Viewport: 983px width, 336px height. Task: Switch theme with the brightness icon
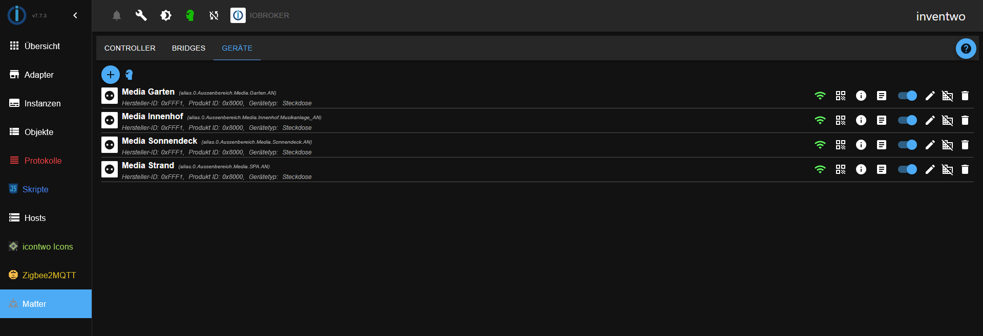(166, 15)
